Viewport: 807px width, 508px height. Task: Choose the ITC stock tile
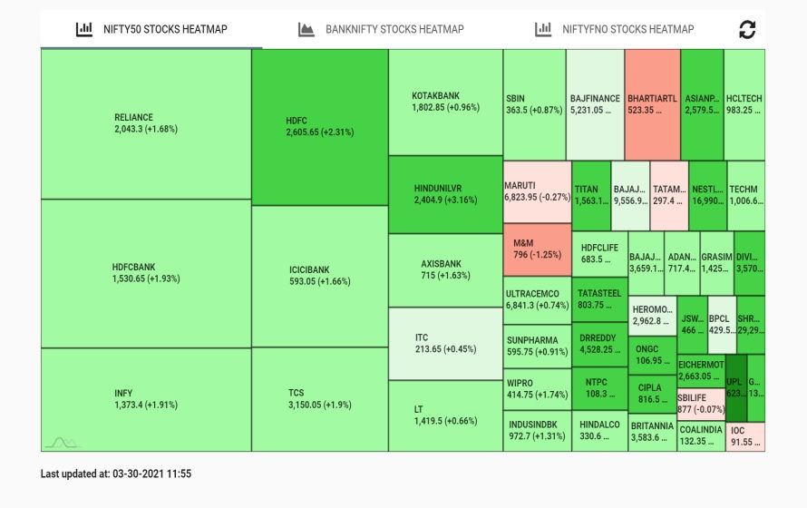445,343
